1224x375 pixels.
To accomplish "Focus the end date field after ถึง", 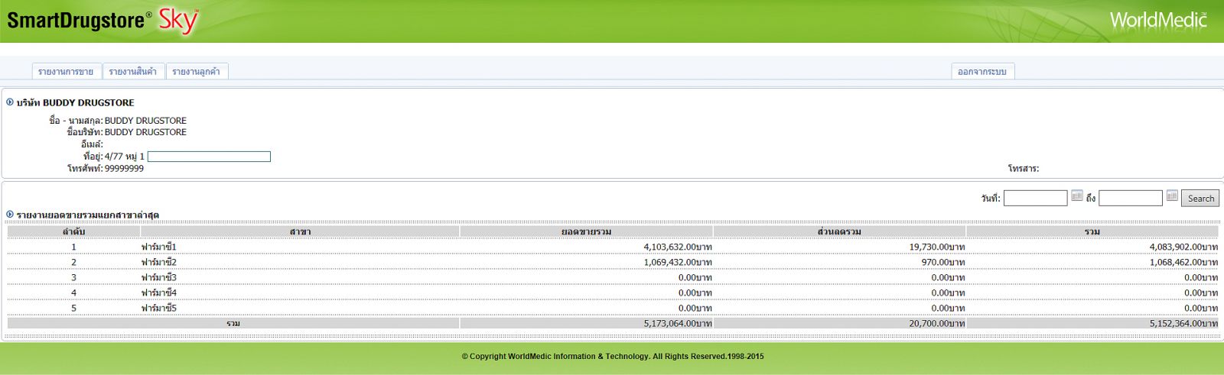I will 1130,199.
